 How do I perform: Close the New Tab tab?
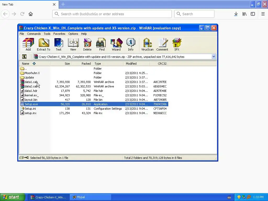click(x=54, y=4)
